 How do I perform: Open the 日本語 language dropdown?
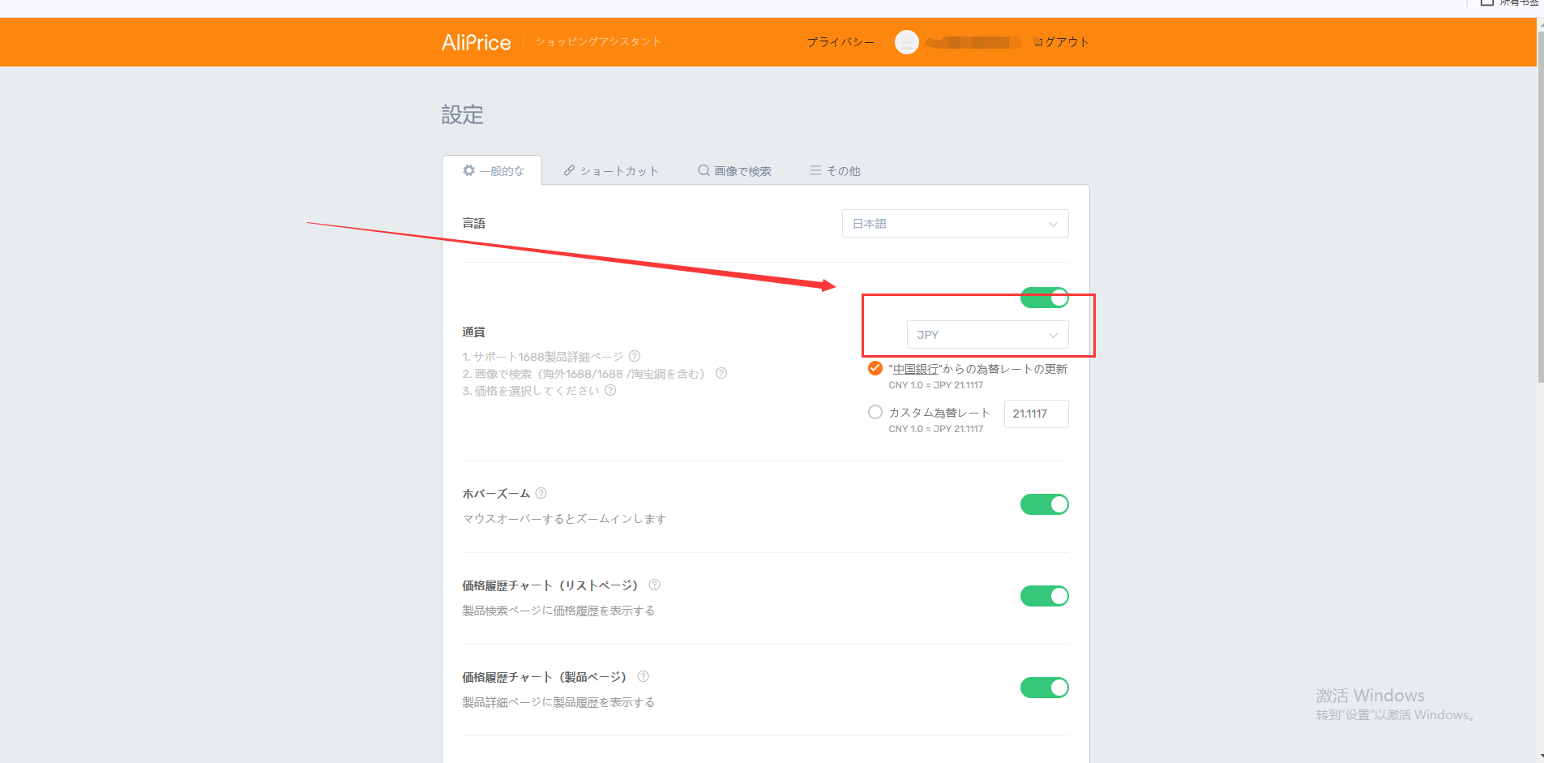955,224
